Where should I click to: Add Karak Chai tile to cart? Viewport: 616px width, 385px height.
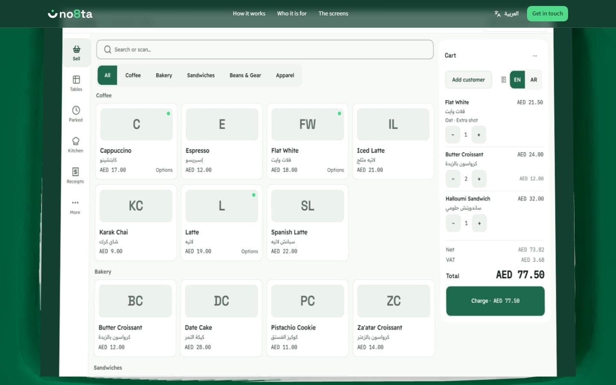(136, 222)
